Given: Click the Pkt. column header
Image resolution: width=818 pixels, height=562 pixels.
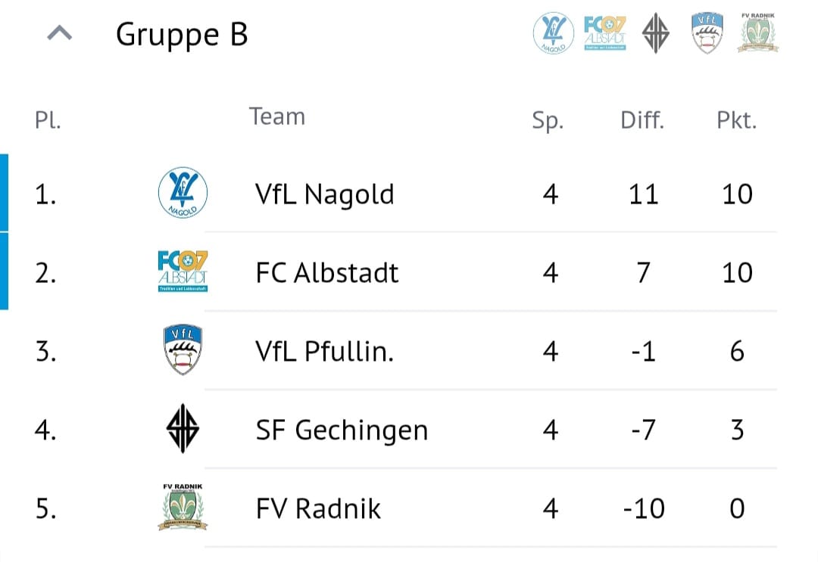Looking at the screenshot, I should coord(737,120).
